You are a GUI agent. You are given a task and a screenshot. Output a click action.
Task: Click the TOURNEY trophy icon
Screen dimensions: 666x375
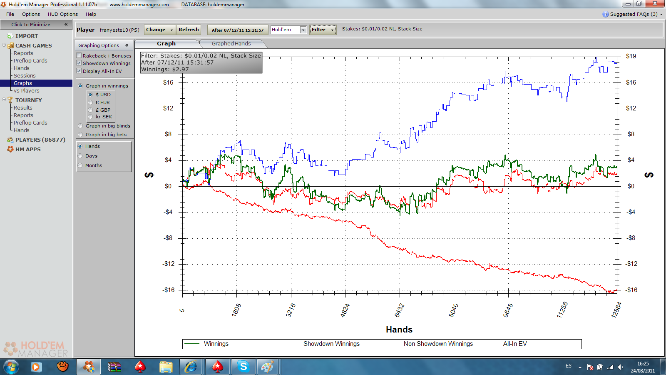[x=10, y=100]
